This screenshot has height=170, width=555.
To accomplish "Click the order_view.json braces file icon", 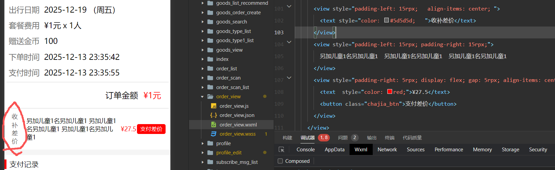I will (x=214, y=115).
